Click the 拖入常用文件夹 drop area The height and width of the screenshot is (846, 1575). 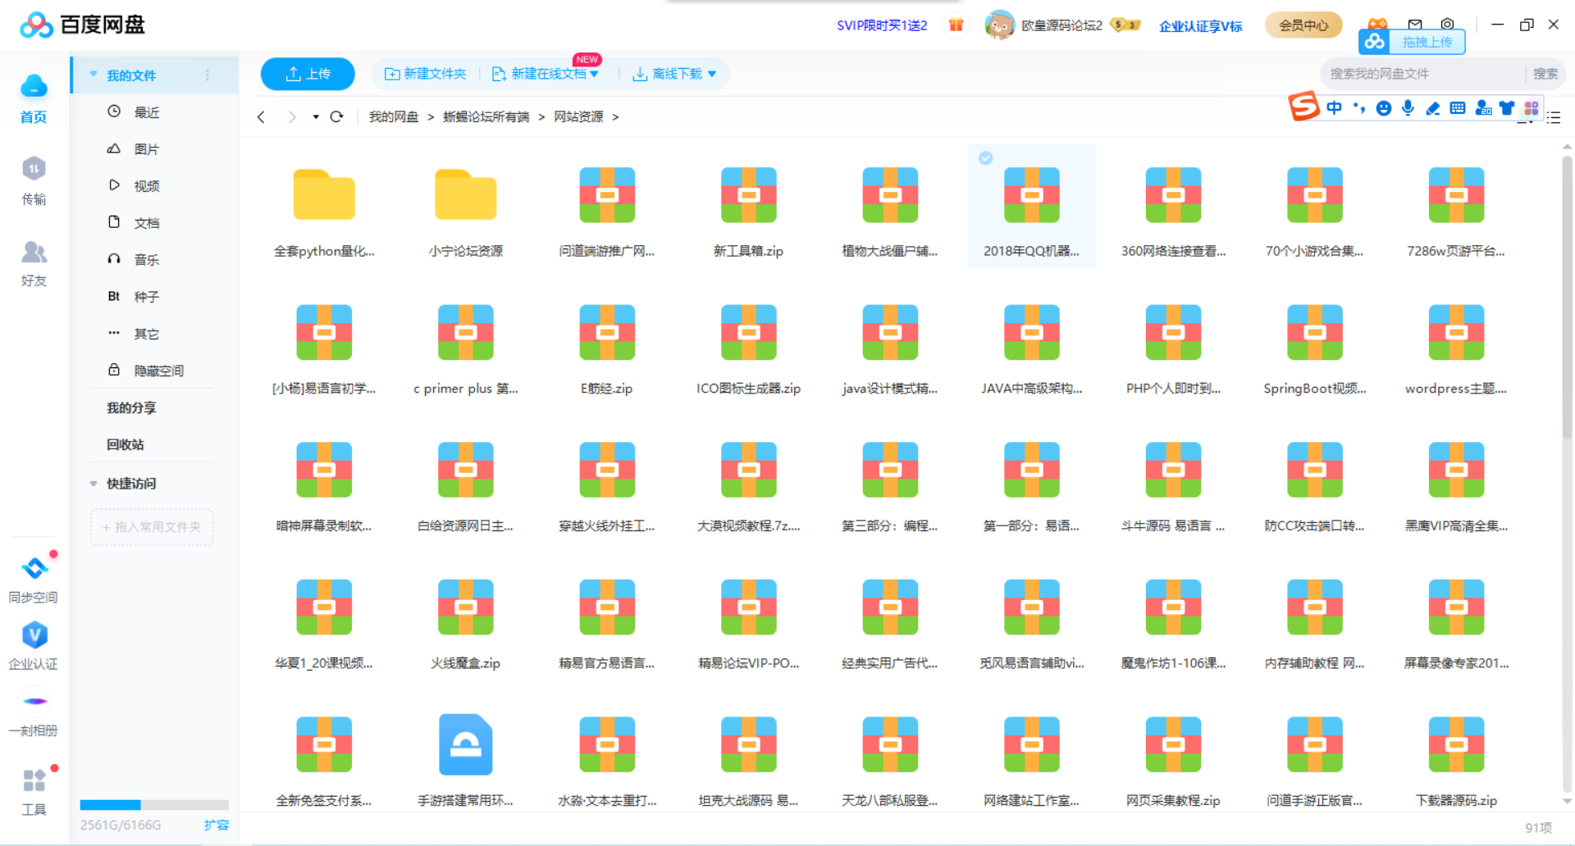click(152, 527)
